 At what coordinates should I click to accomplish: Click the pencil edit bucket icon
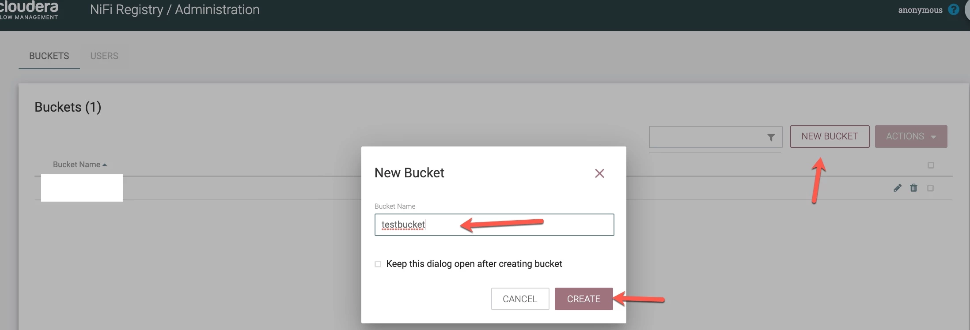(897, 188)
